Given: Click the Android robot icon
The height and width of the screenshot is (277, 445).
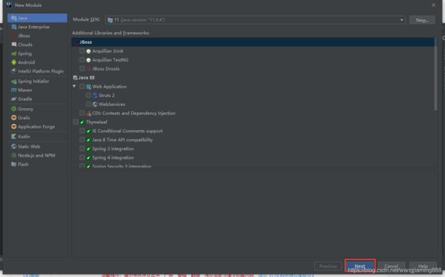Looking at the screenshot, I should click(x=14, y=62).
